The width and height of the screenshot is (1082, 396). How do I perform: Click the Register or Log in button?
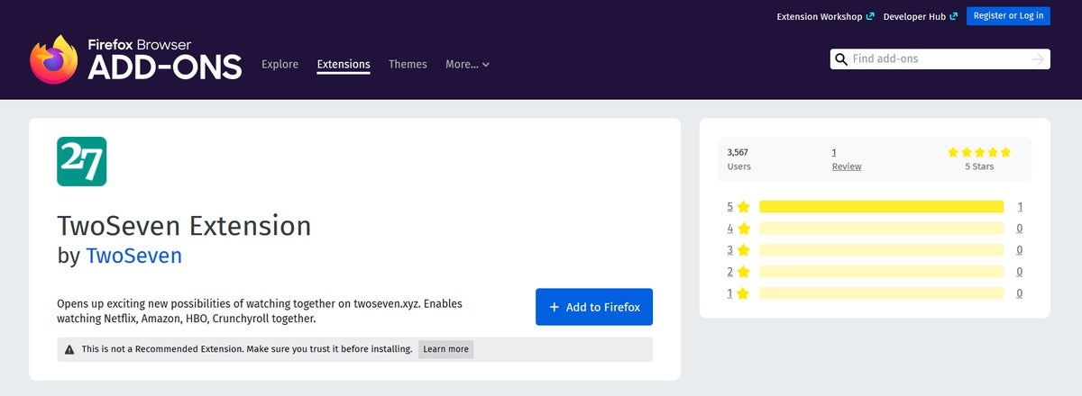click(x=1008, y=16)
